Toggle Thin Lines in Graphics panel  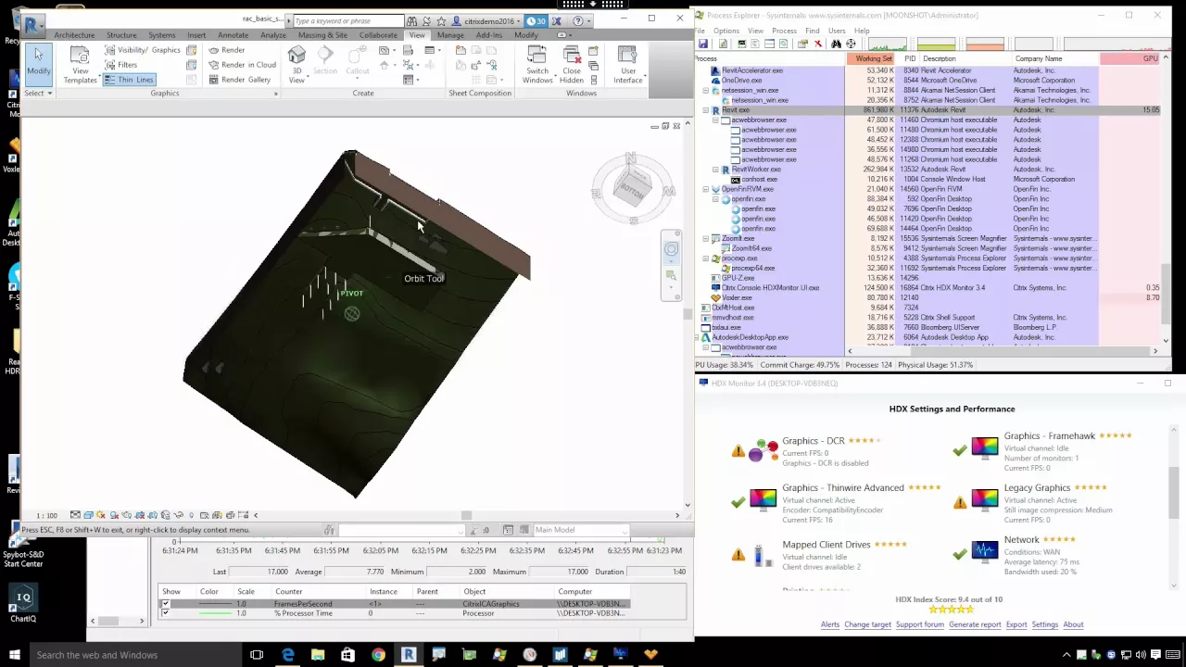pyautogui.click(x=129, y=80)
